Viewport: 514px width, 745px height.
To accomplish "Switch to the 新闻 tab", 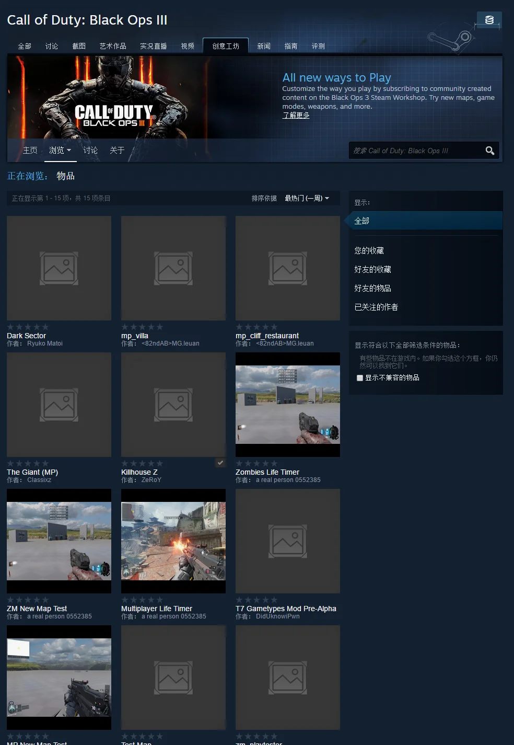I will pyautogui.click(x=264, y=46).
